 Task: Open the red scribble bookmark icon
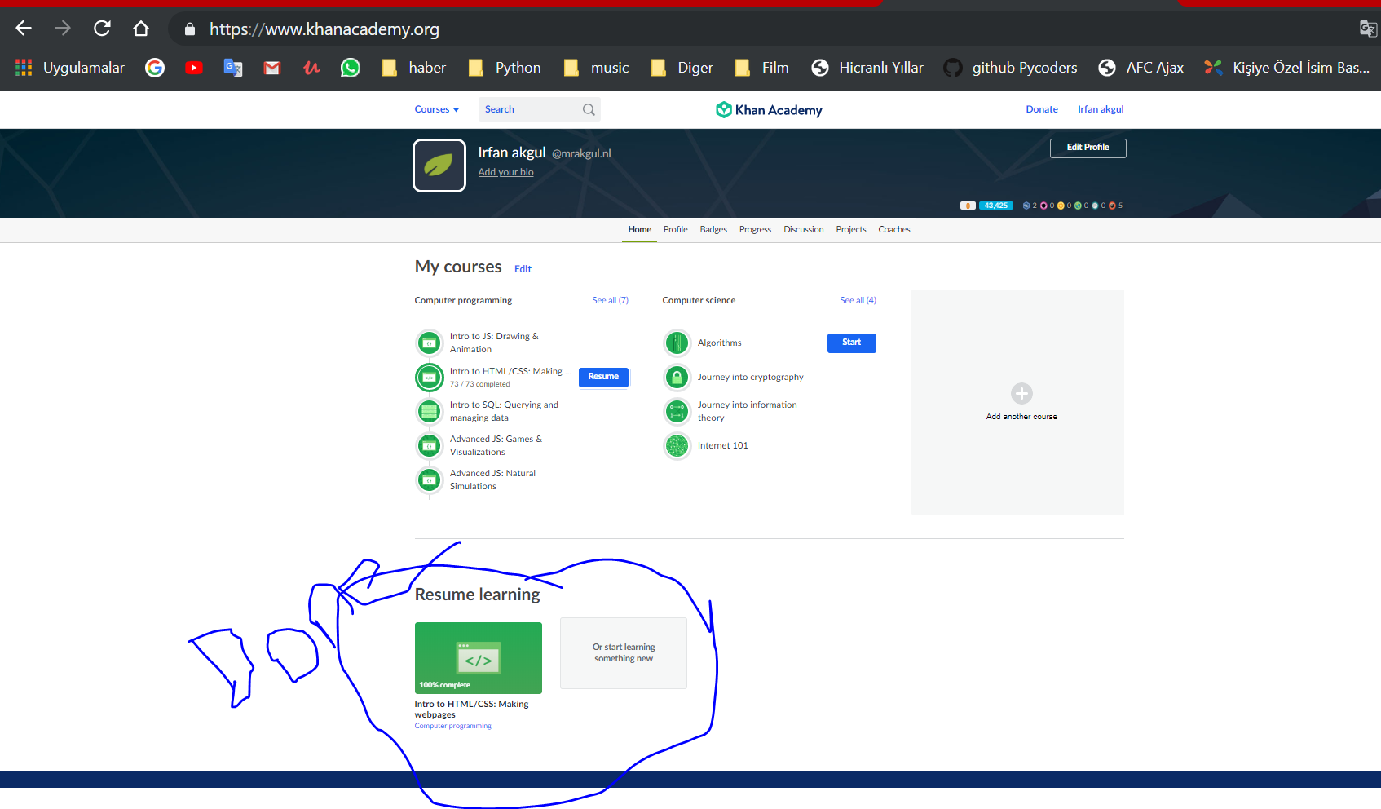311,68
